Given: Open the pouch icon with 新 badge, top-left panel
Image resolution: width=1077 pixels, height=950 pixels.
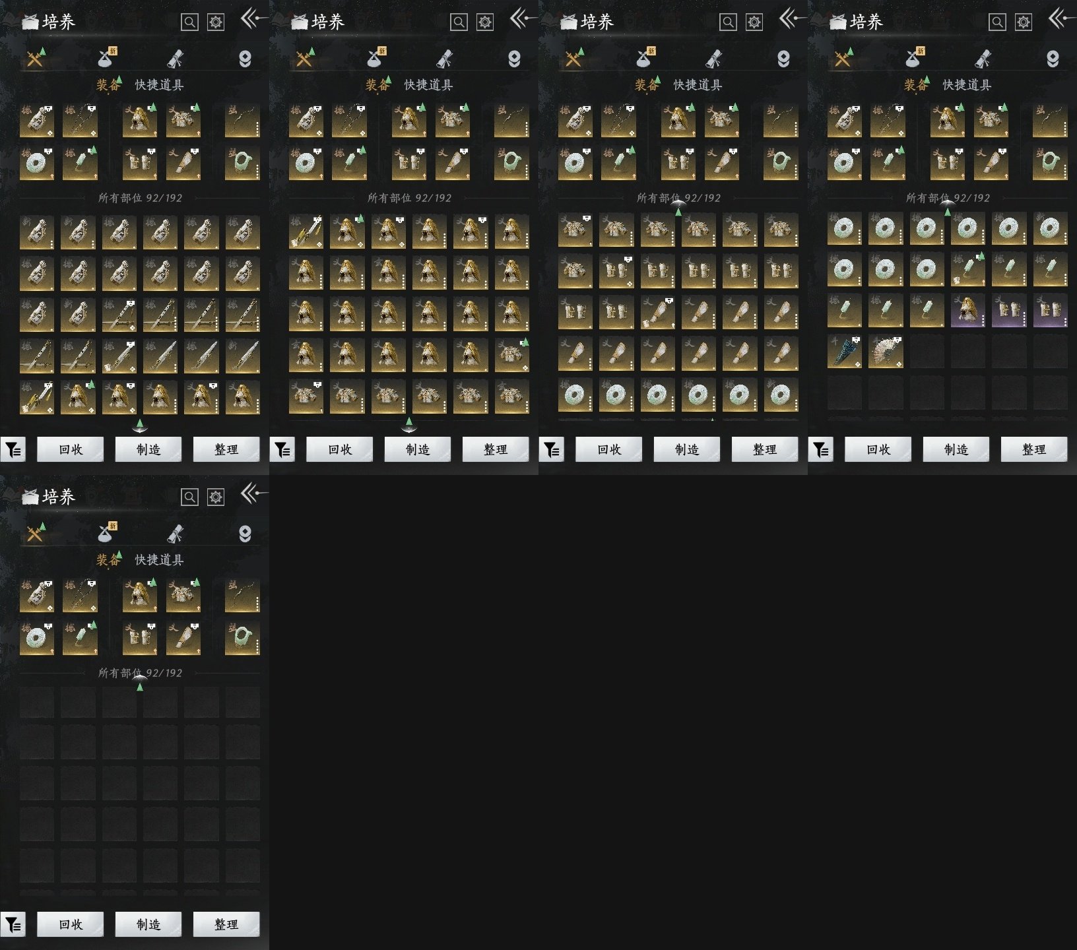Looking at the screenshot, I should point(107,58).
